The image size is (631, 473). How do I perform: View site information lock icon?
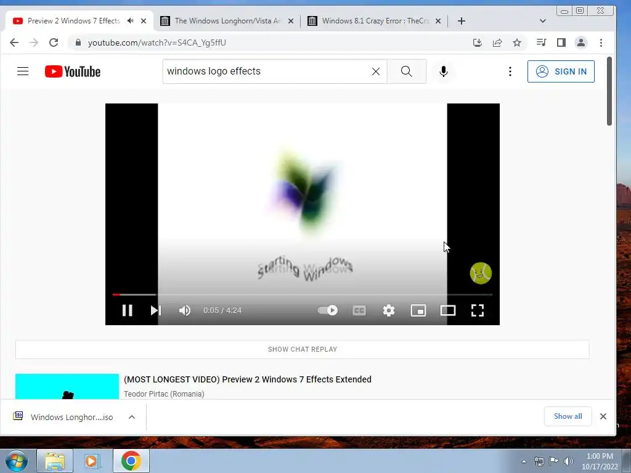[x=78, y=42]
